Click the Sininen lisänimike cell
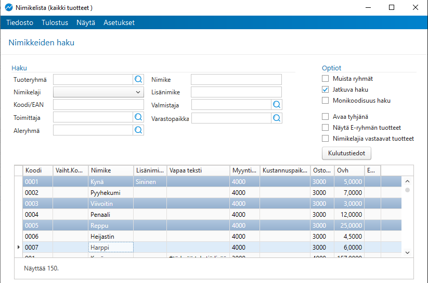This screenshot has height=283, width=428. [150, 181]
